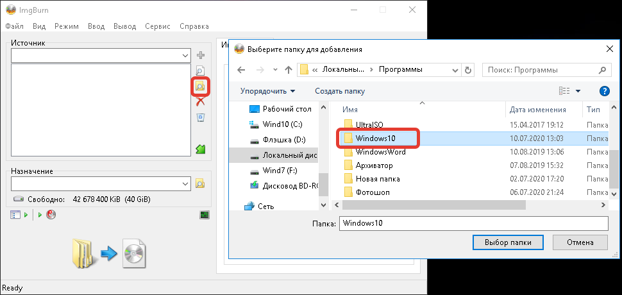
Task: Click Browse for a file icon in ImgBurn
Action: (201, 71)
